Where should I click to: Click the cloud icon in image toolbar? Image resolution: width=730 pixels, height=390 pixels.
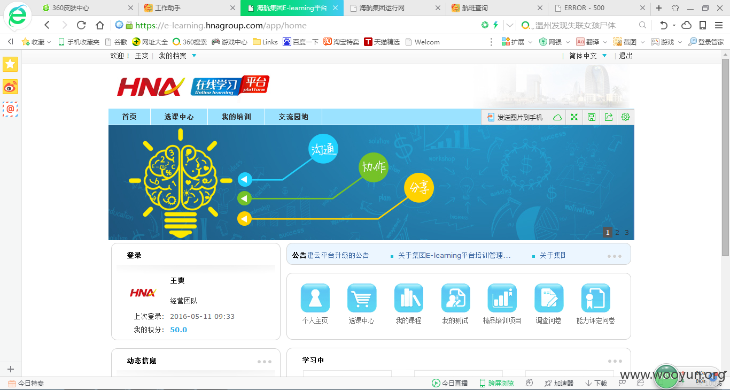tap(557, 117)
